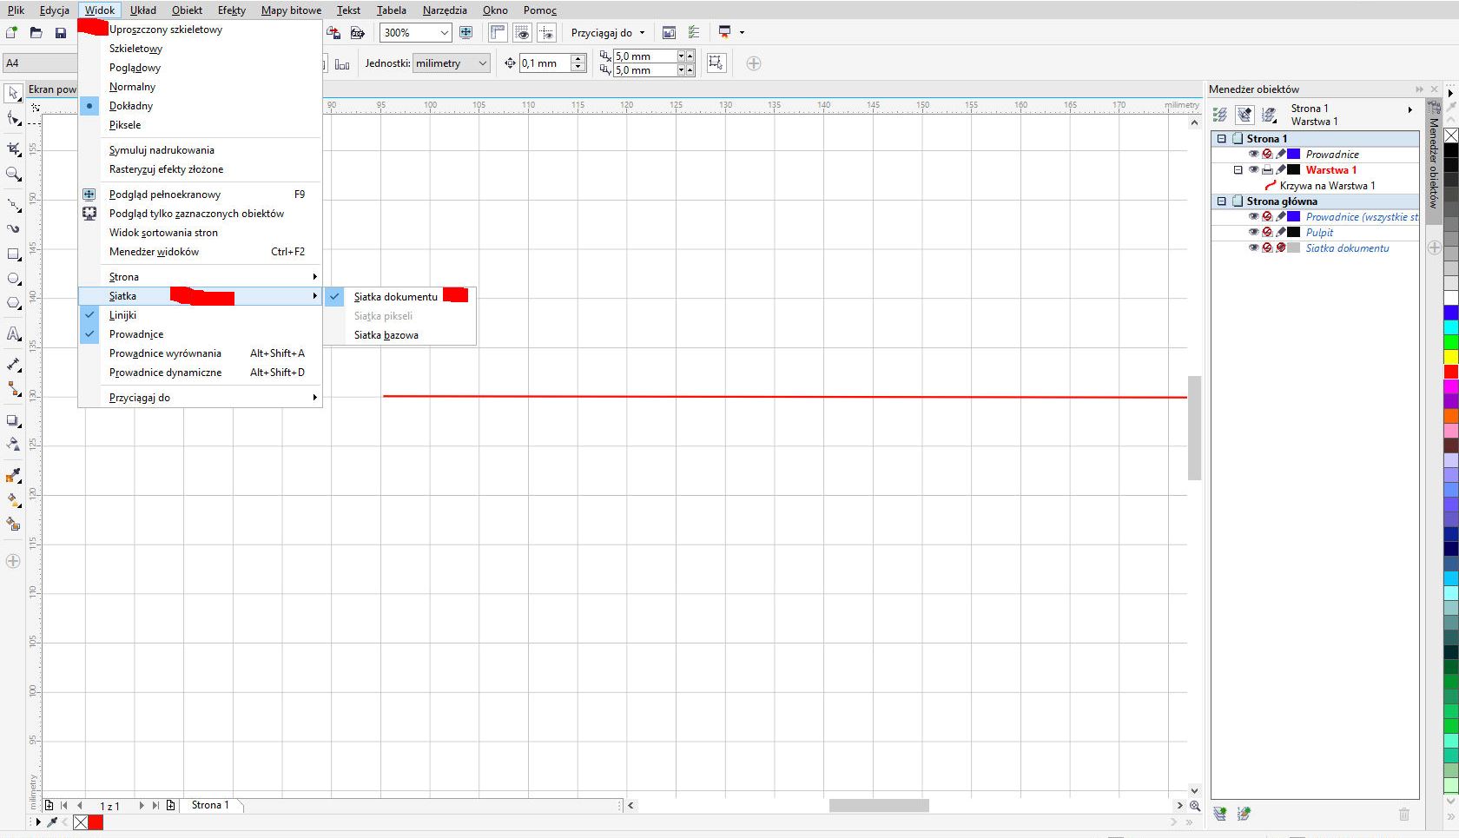Viewport: 1459px width, 838px height.
Task: Click the Show grid toolbar icon
Action: pyautogui.click(x=522, y=33)
